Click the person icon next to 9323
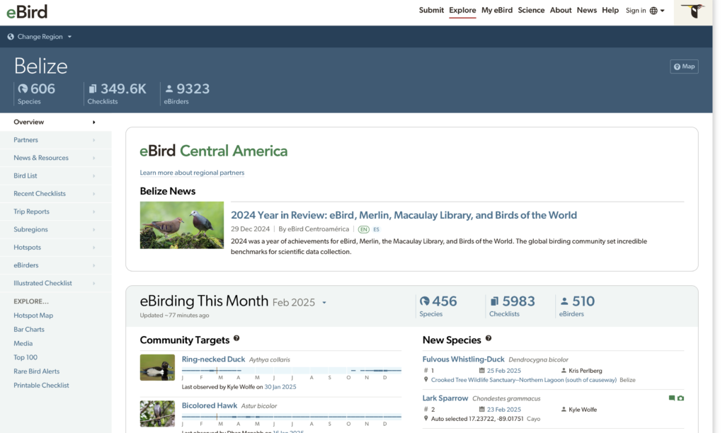 click(169, 88)
